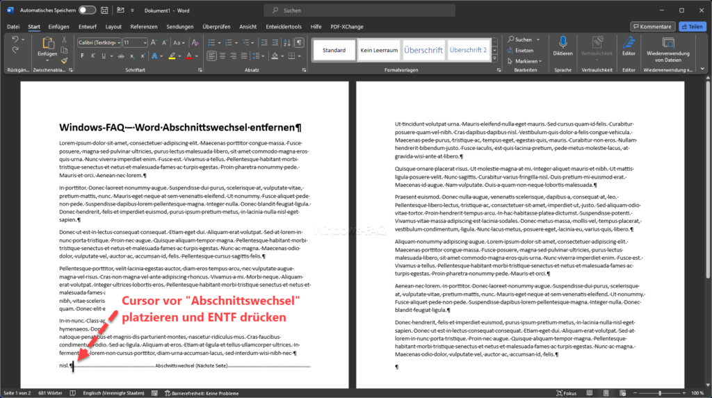
Task: Switch to web layout view
Action: [622, 393]
